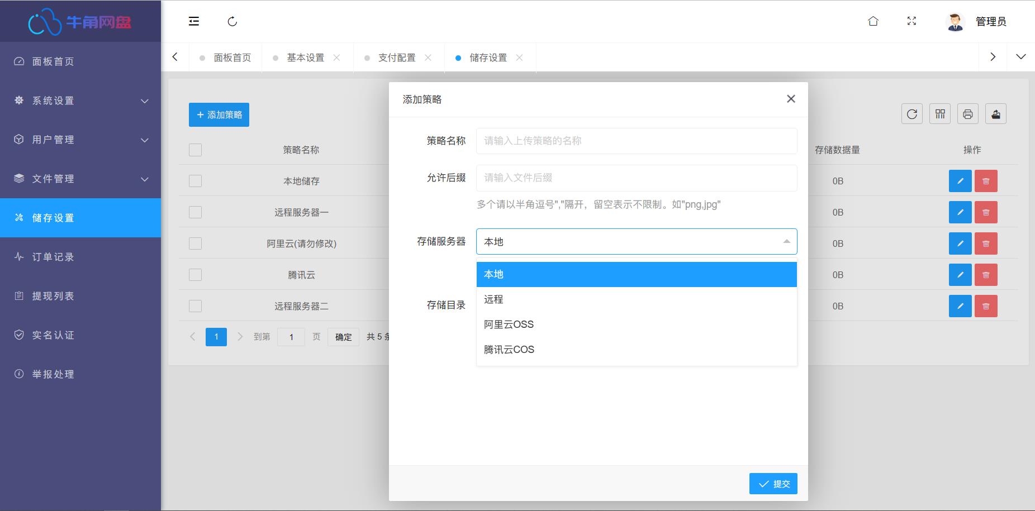The height and width of the screenshot is (511, 1035).
Task: Click the pagination 确定 button
Action: coord(344,337)
